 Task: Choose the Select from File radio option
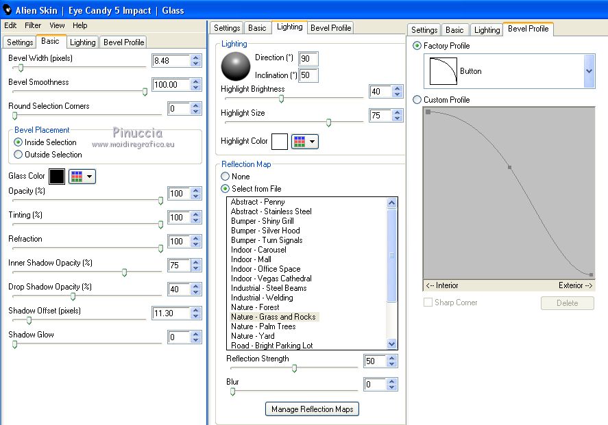[225, 189]
